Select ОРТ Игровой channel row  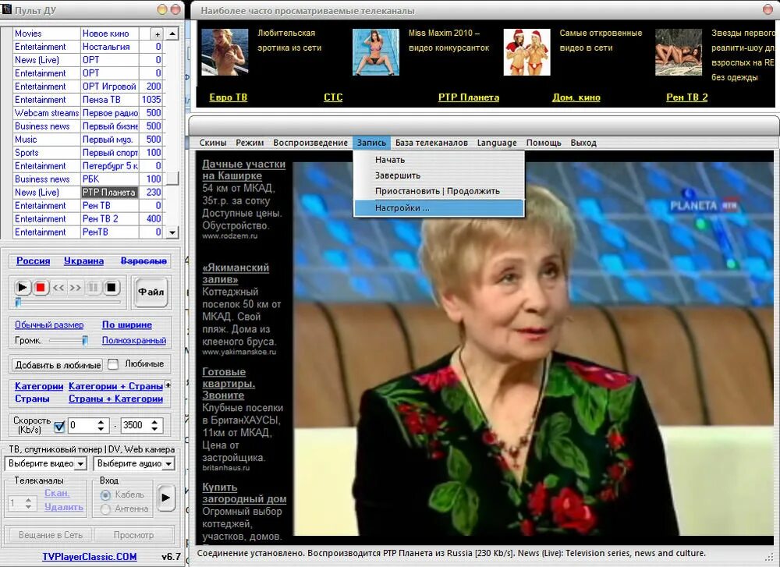pyautogui.click(x=89, y=87)
